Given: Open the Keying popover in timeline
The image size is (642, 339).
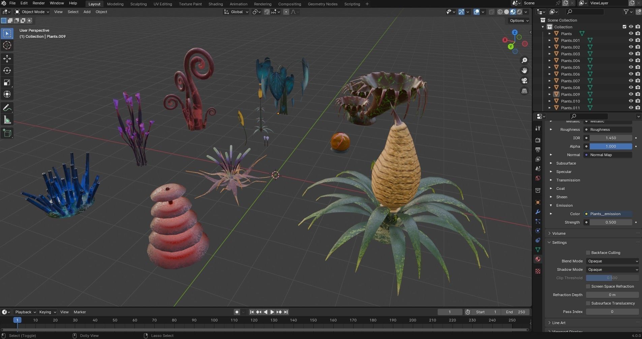Looking at the screenshot, I should point(47,312).
